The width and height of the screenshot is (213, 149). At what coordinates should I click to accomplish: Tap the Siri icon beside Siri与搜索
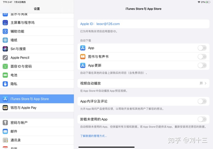point(5,49)
